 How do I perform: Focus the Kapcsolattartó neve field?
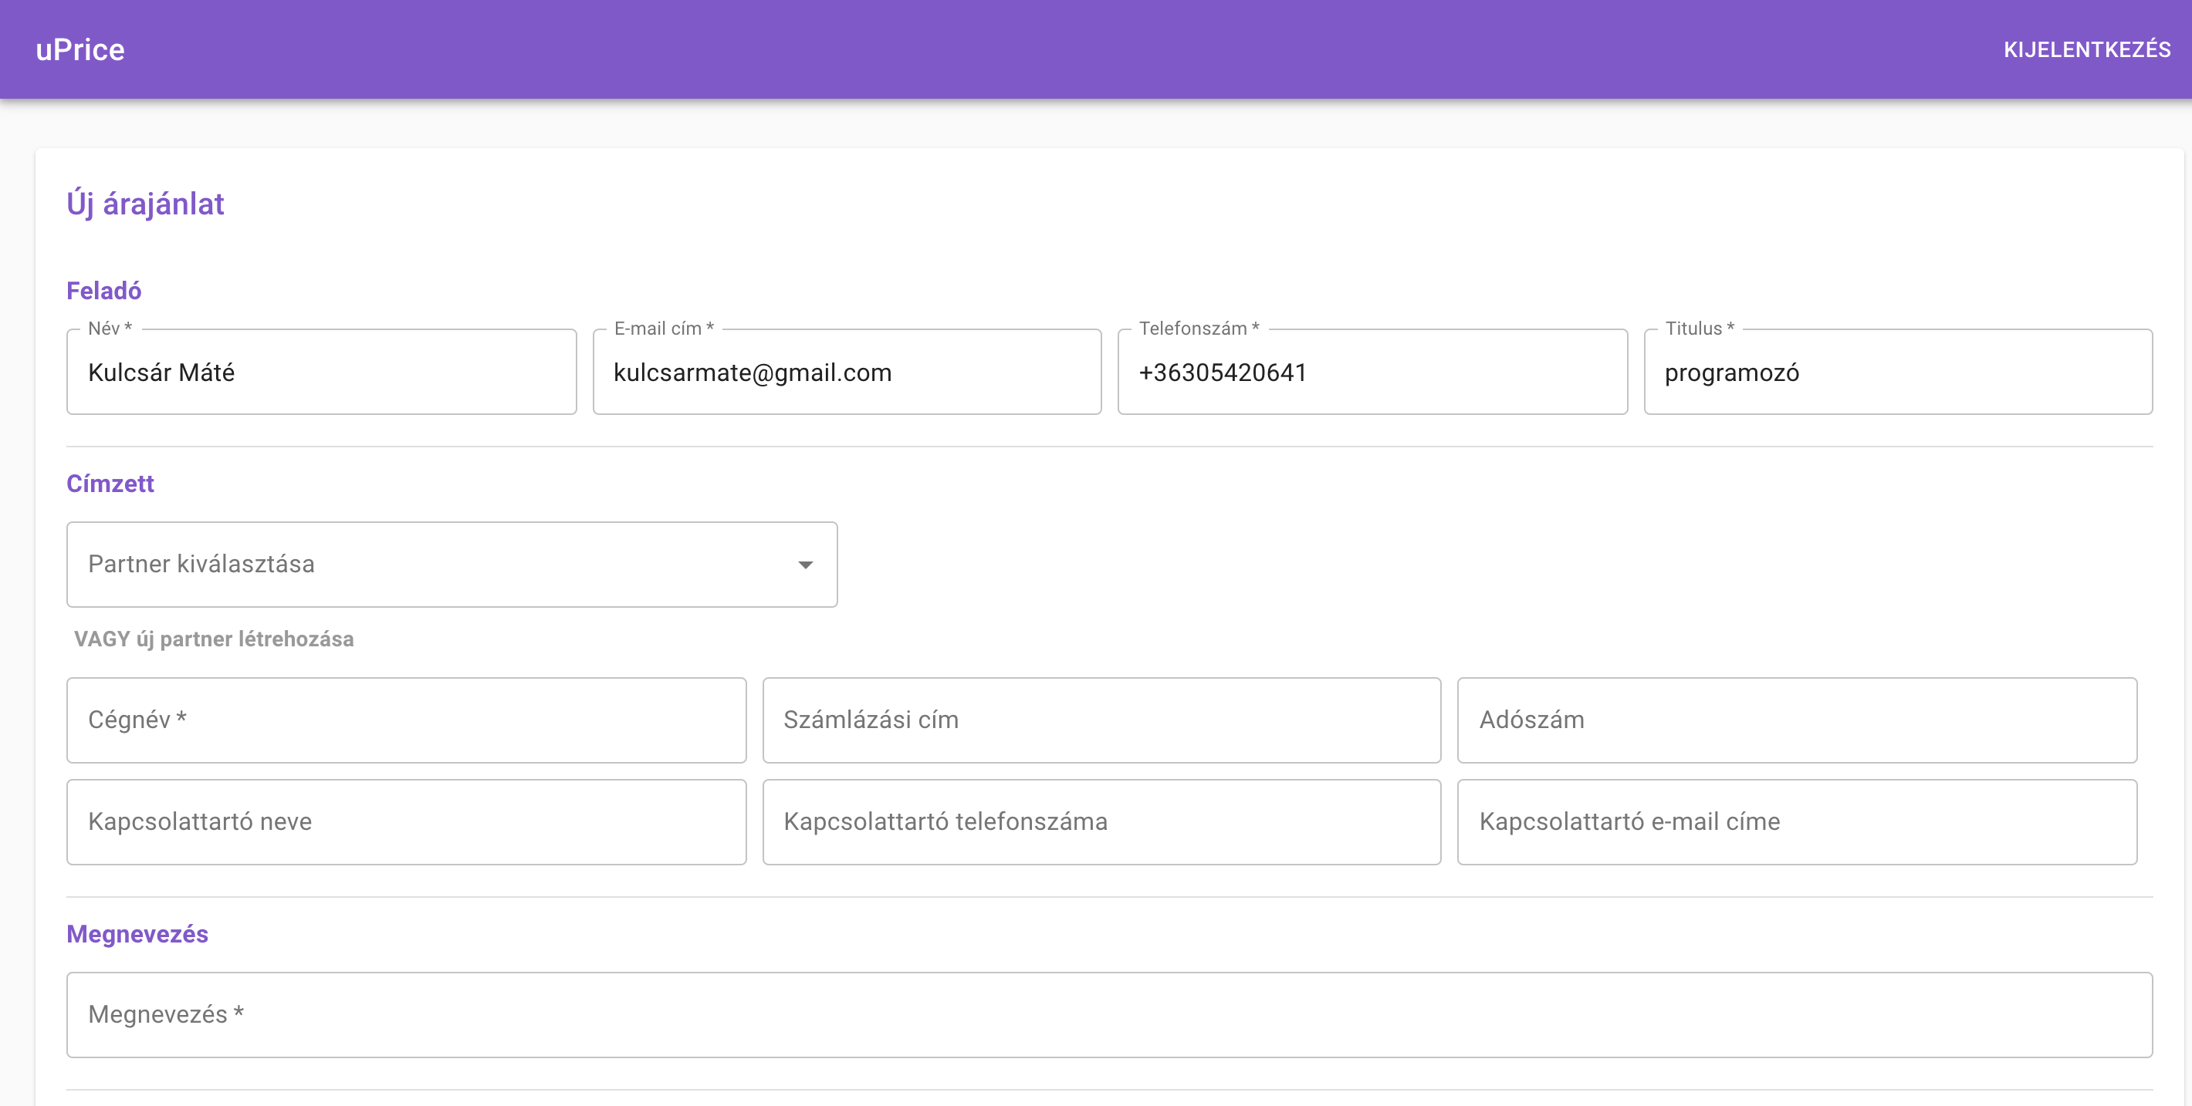pyautogui.click(x=406, y=822)
